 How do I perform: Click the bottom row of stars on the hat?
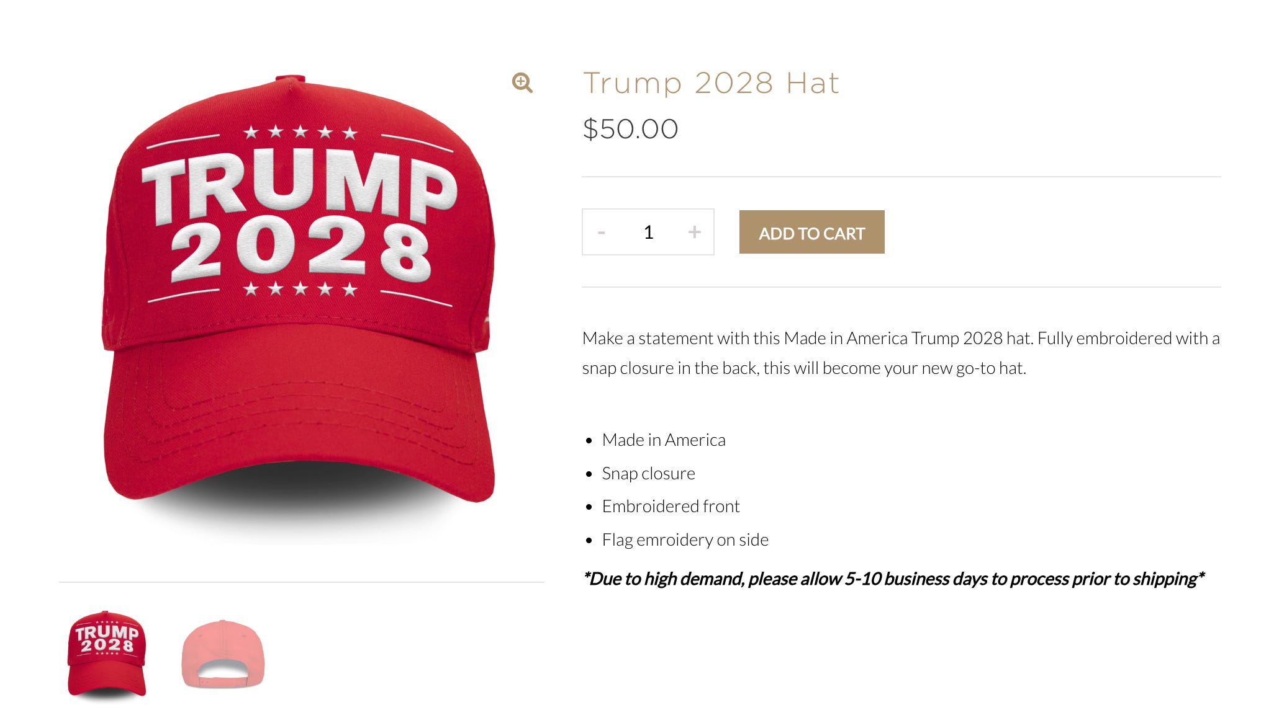pos(300,289)
